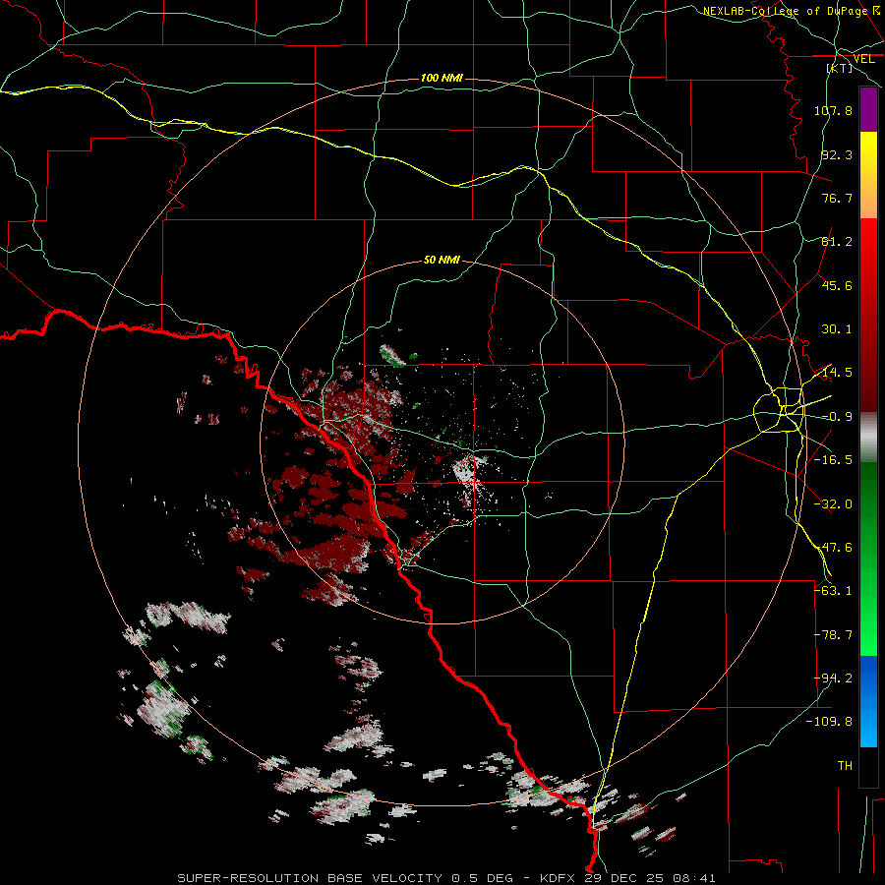Click the 30.1 legend value
Viewport: 885px width, 885px height.
point(837,329)
